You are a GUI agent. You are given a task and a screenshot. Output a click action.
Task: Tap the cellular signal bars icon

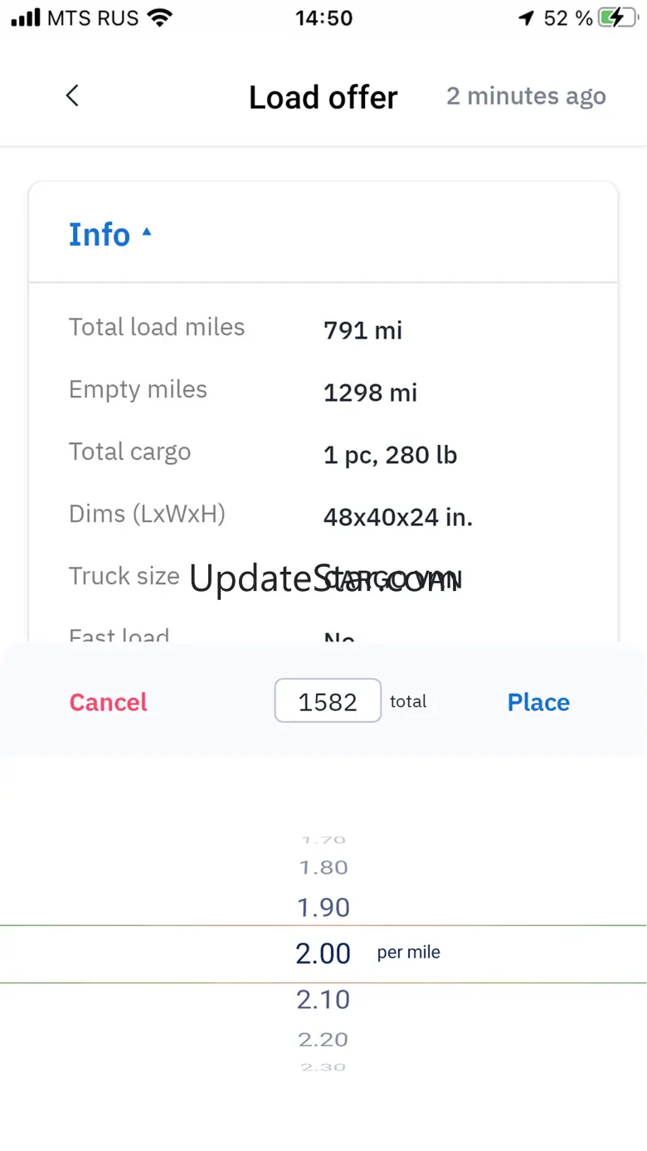(x=26, y=18)
